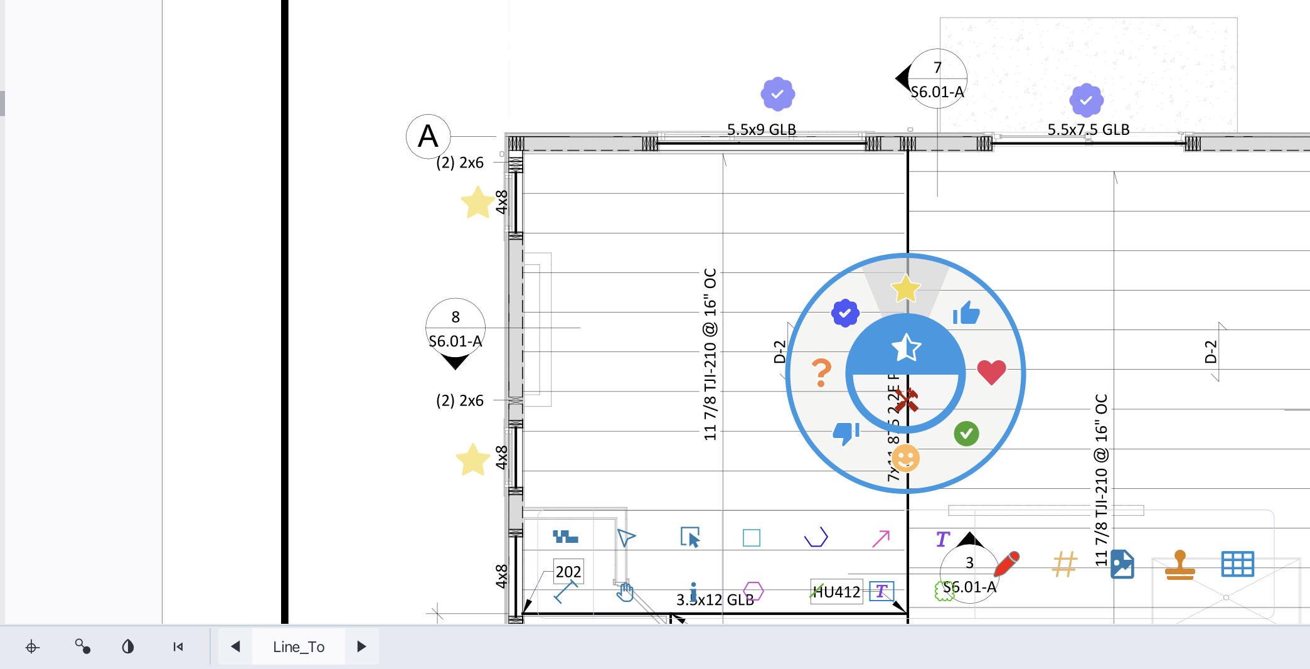
Task: Click the yellow star highlighted in radial wheel
Action: [x=905, y=289]
